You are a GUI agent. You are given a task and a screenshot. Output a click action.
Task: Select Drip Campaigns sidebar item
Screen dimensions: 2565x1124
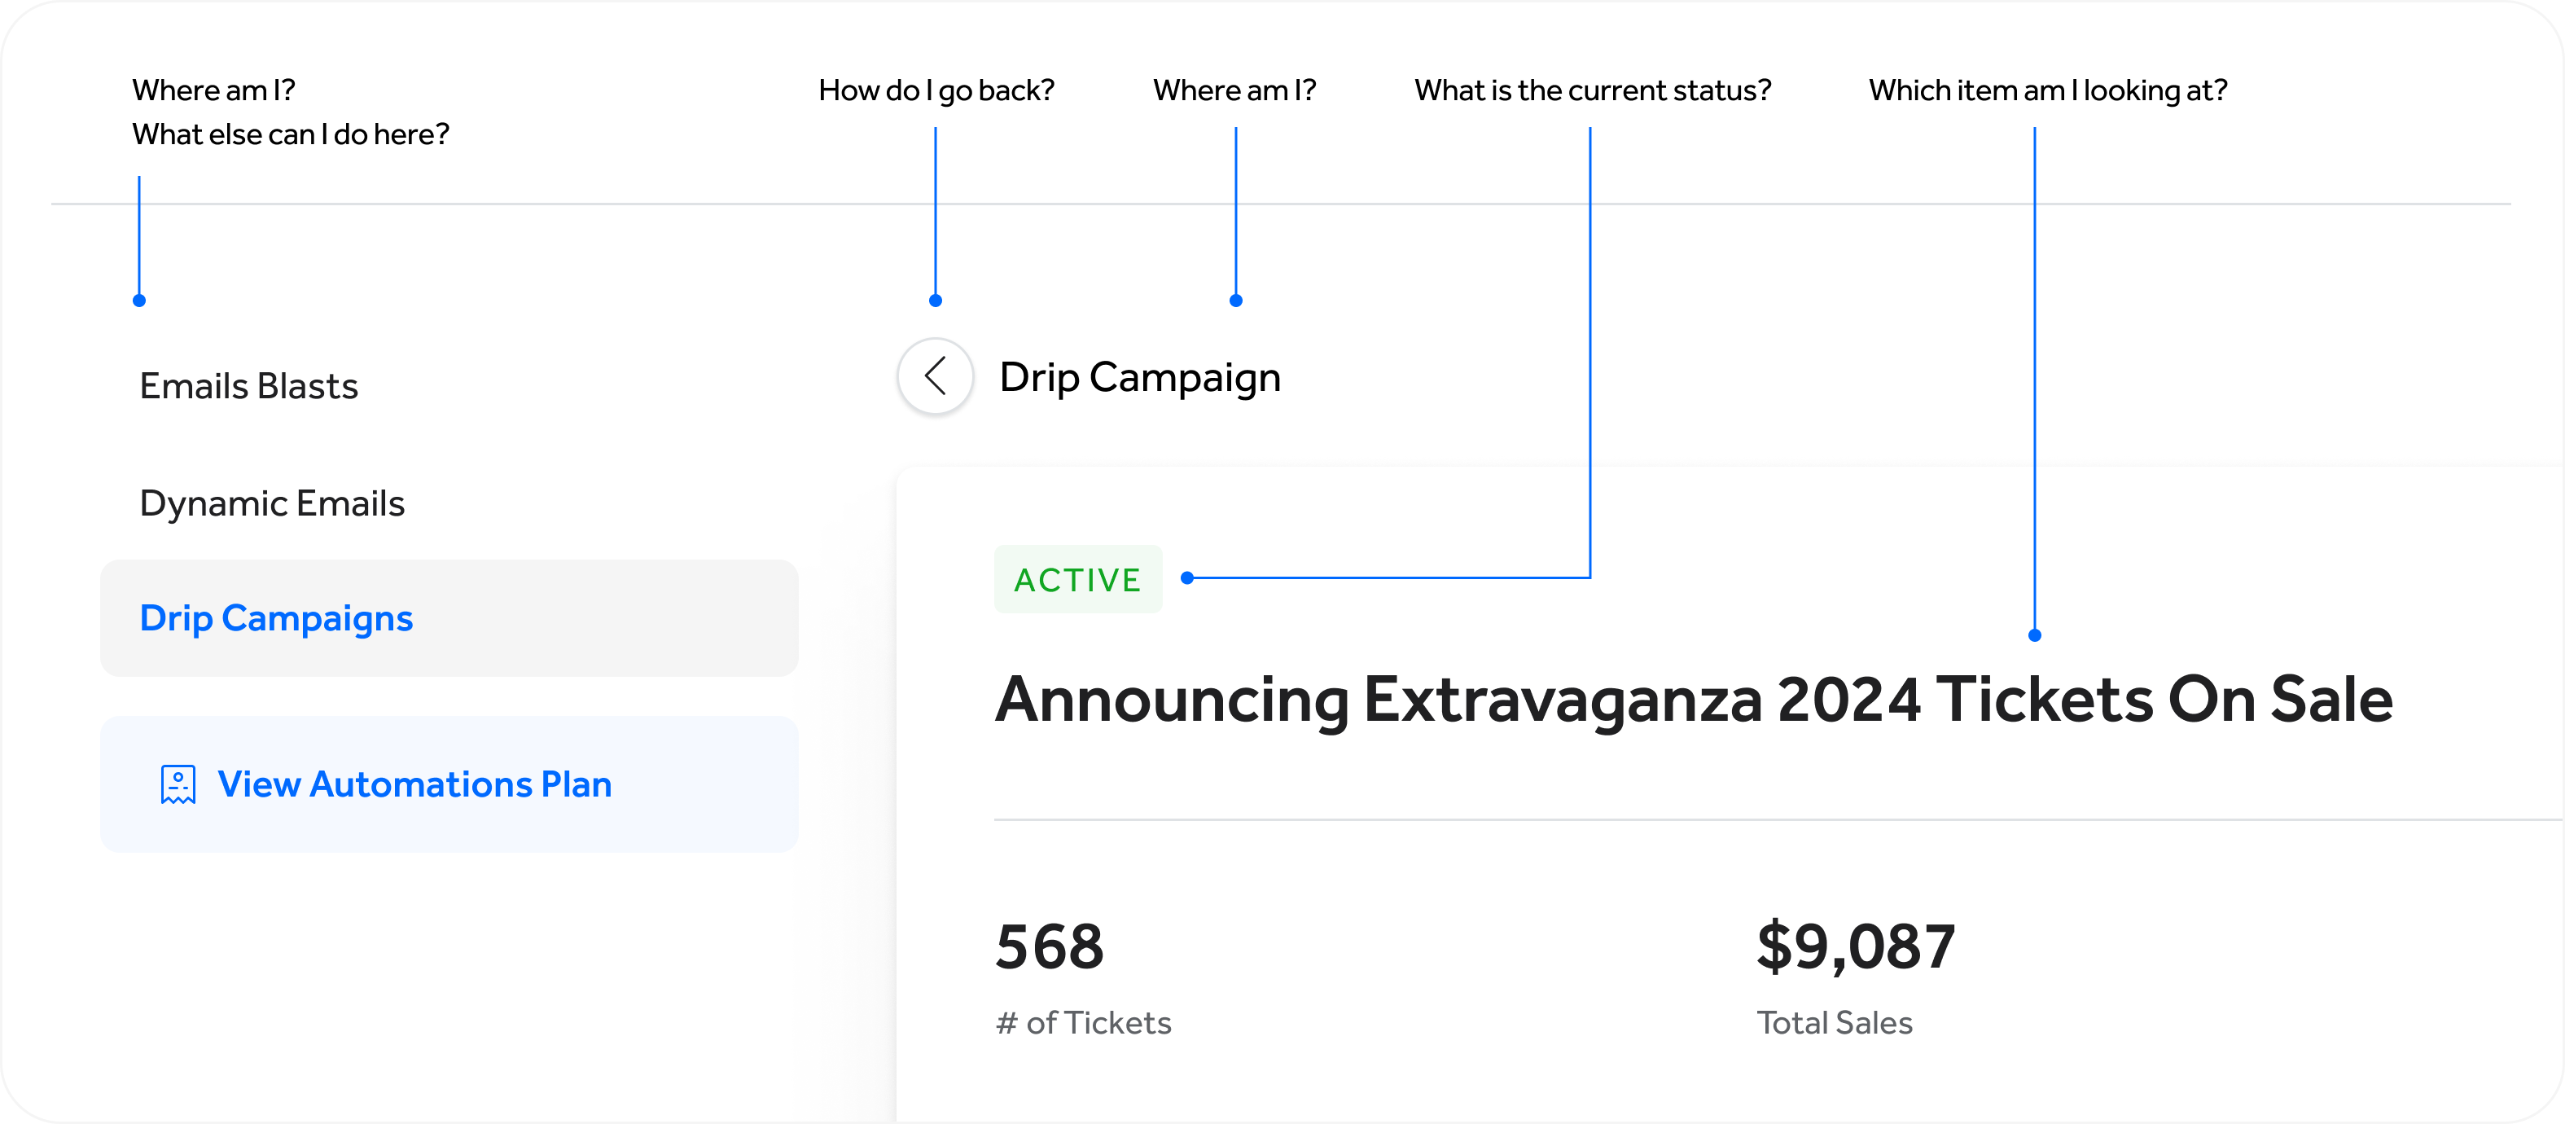tap(276, 618)
